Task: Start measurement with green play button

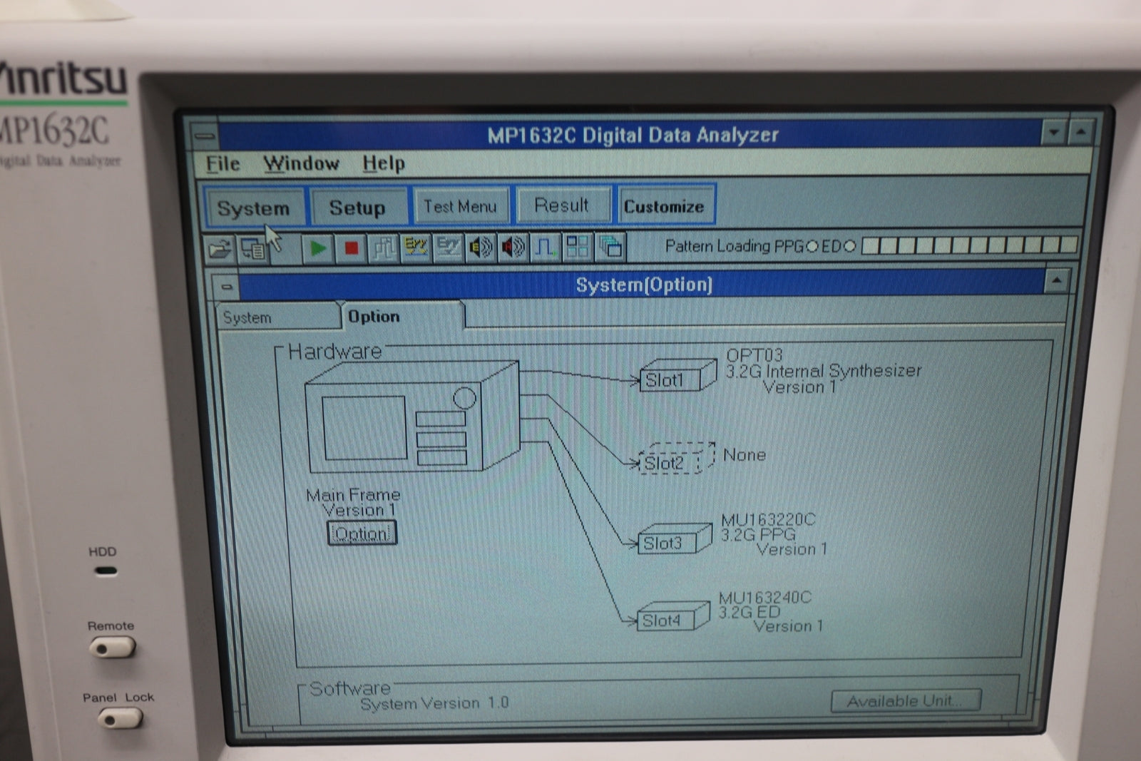Action: click(x=317, y=248)
